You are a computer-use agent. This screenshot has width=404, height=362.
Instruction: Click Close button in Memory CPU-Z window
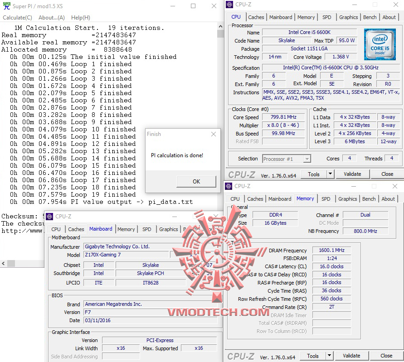386,356
